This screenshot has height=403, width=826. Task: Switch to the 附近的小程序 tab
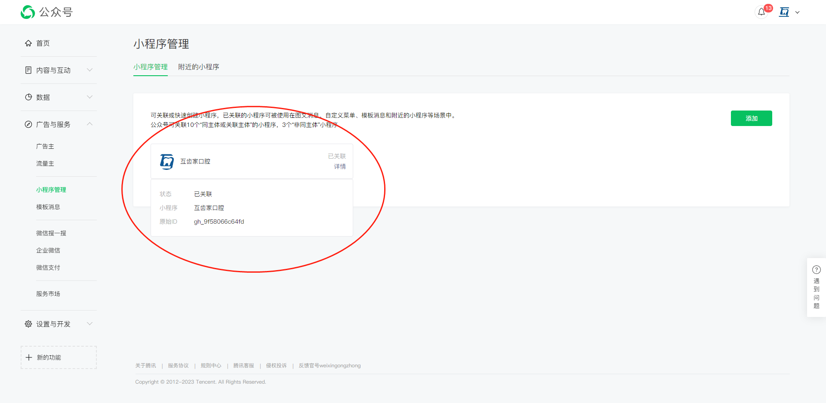(x=199, y=67)
